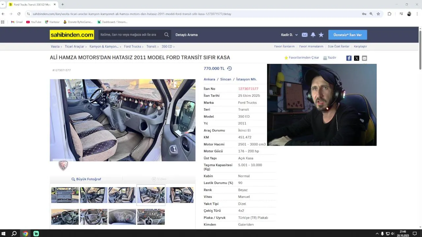Select gear shifter thumbnail photo
The height and width of the screenshot is (237, 422).
pyautogui.click(x=151, y=217)
